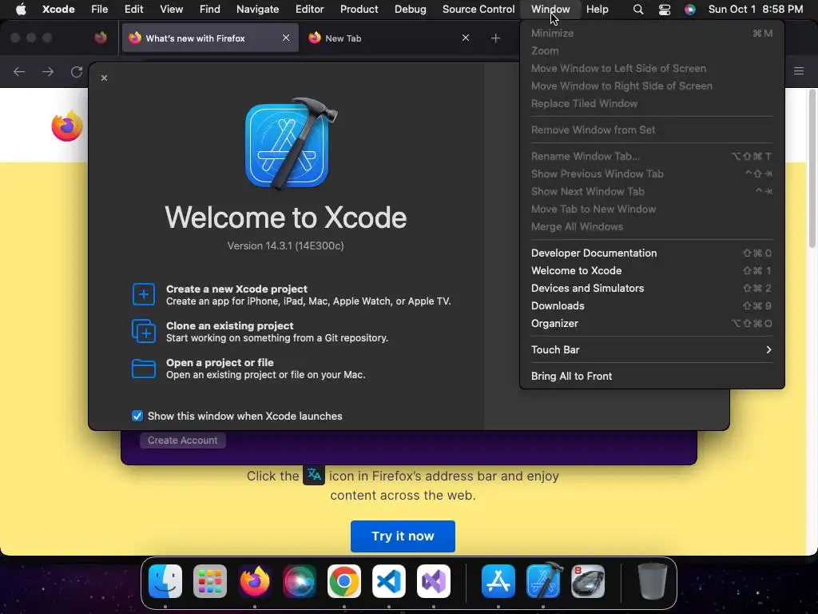Open the Find menu
818x614 pixels.
point(210,10)
